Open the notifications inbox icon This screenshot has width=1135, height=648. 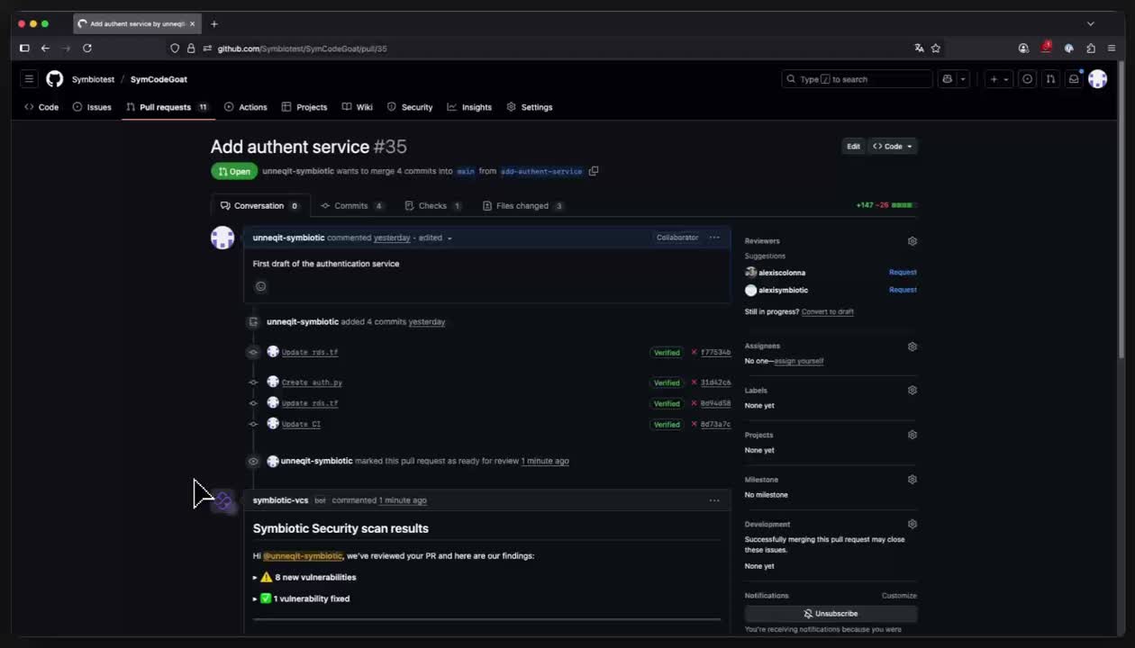click(x=1074, y=79)
